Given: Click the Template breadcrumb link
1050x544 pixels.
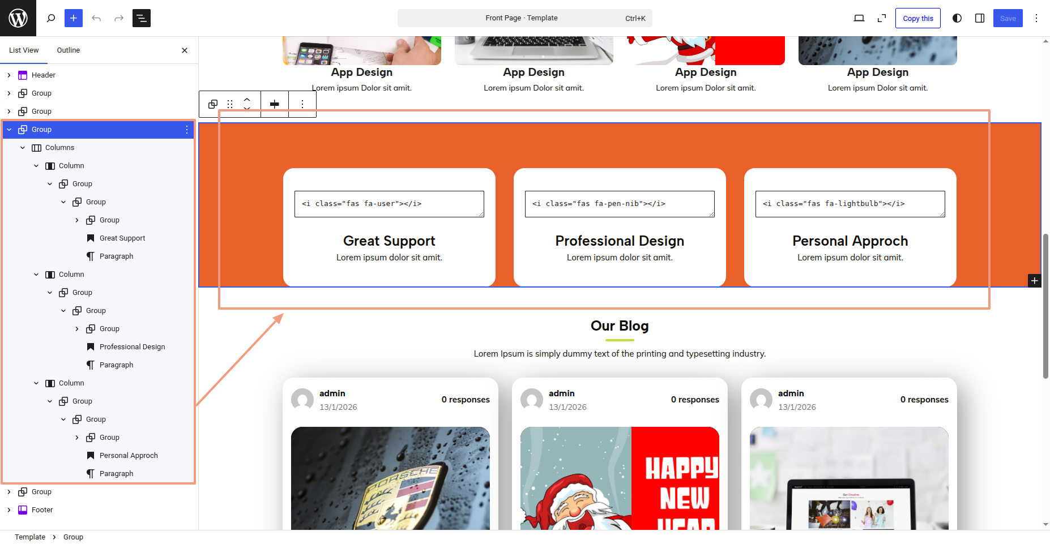Looking at the screenshot, I should point(30,537).
